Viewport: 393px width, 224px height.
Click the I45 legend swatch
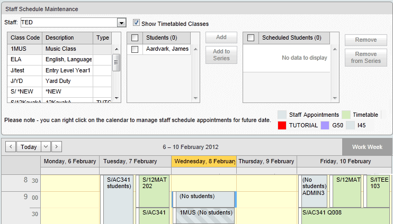350,125
